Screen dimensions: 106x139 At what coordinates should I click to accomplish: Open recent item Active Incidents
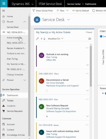tap(14, 38)
